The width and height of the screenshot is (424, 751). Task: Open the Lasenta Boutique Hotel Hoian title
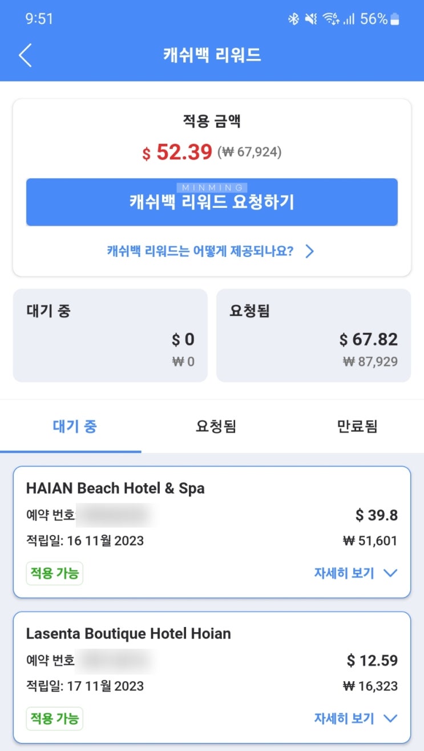pyautogui.click(x=128, y=633)
